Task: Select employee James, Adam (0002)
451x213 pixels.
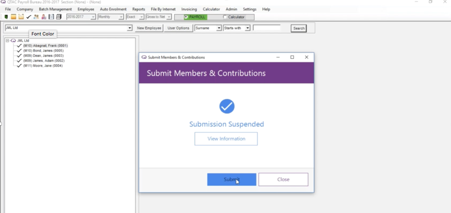Action: coord(44,61)
